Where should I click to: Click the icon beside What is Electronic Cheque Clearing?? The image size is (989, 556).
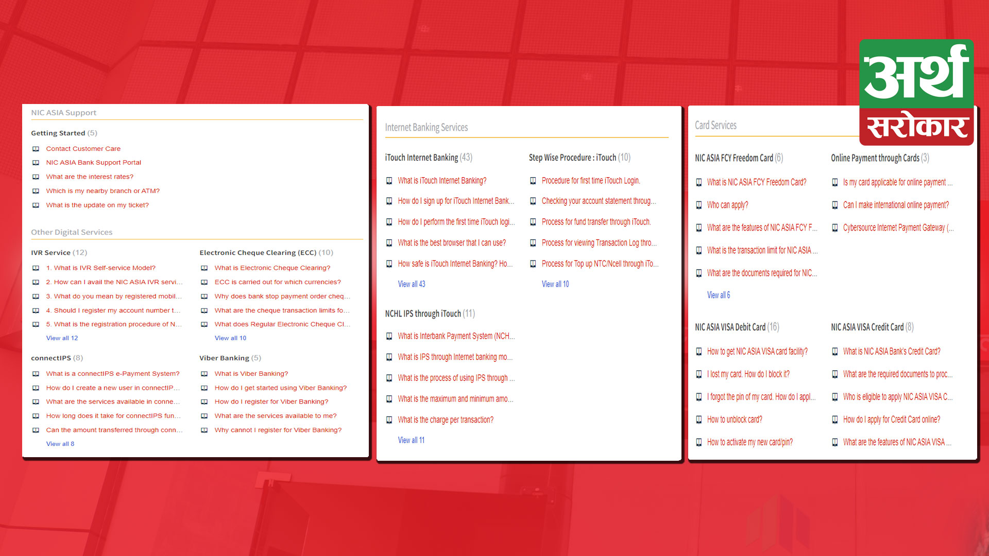click(x=204, y=268)
